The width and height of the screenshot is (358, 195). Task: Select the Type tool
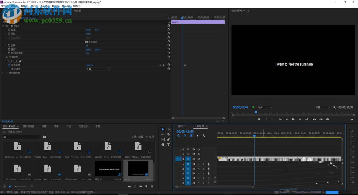[168, 144]
